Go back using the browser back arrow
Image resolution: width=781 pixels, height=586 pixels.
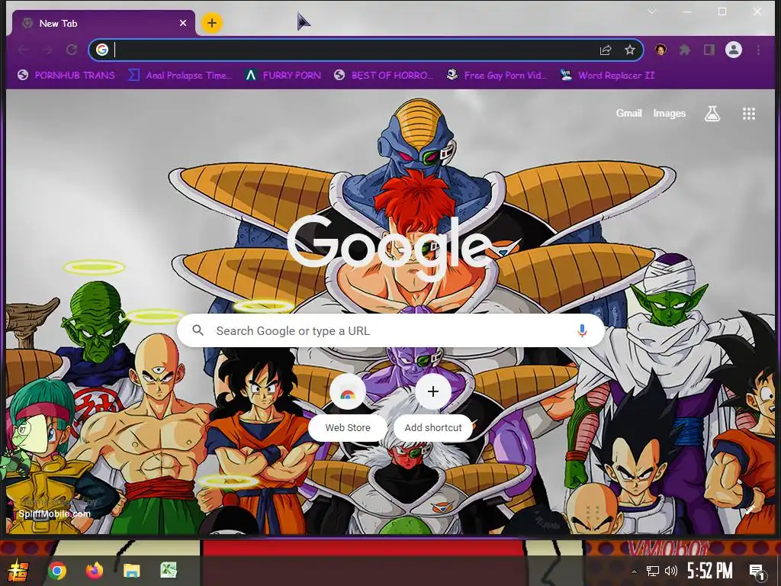(23, 50)
